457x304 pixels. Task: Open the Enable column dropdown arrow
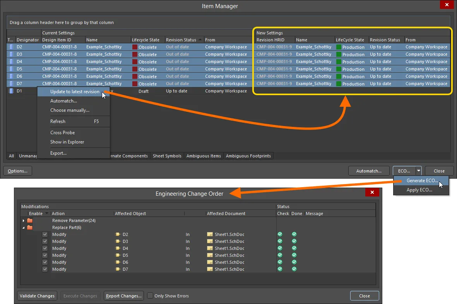(47, 213)
